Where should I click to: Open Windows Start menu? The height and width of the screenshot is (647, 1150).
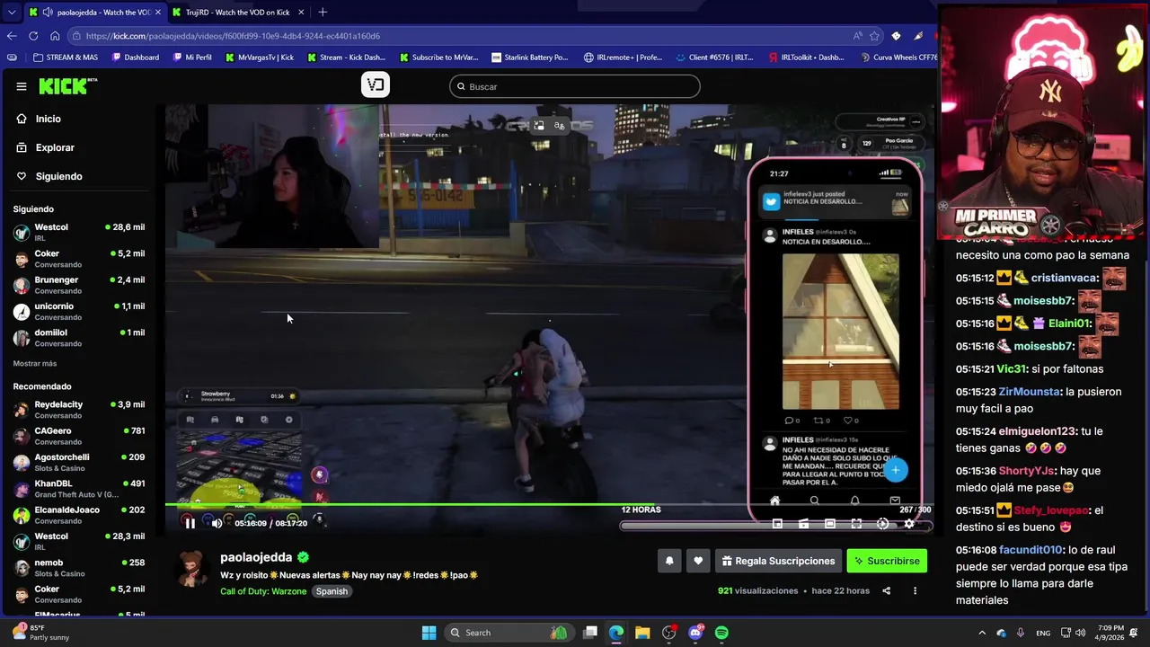(x=429, y=633)
